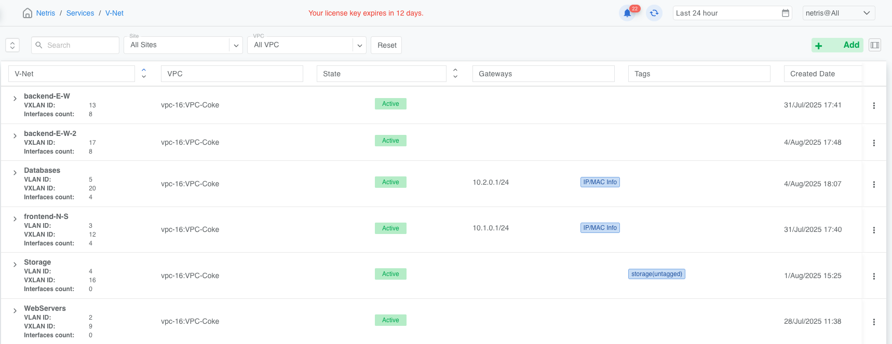Click the refresh icon
This screenshot has width=892, height=344.
pyautogui.click(x=654, y=13)
